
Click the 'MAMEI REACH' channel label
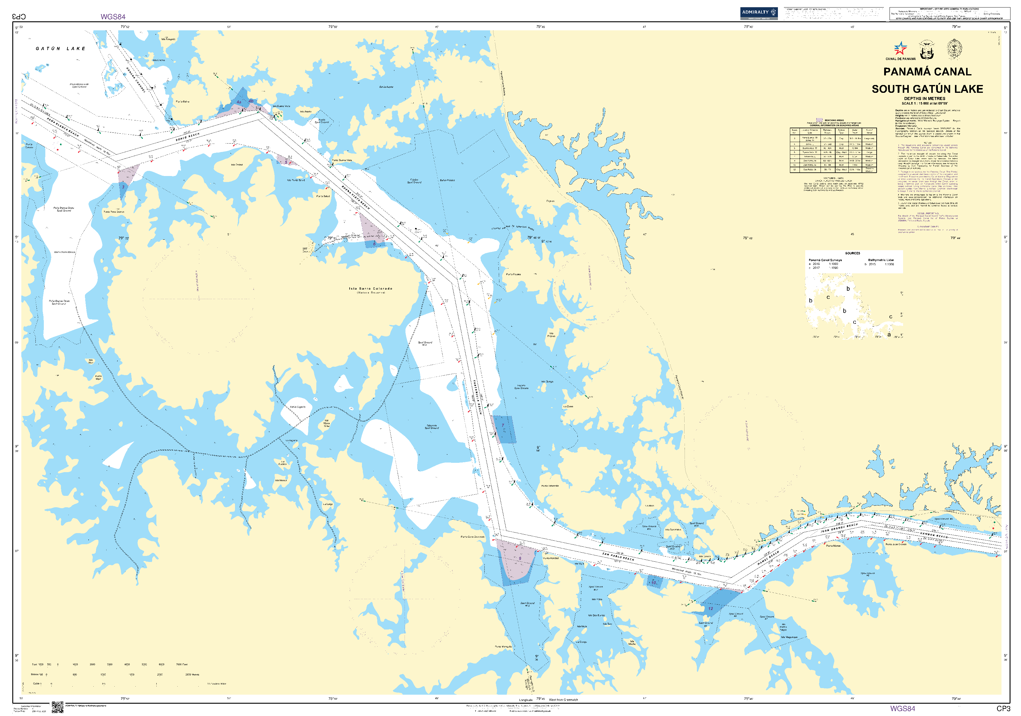click(x=768, y=558)
